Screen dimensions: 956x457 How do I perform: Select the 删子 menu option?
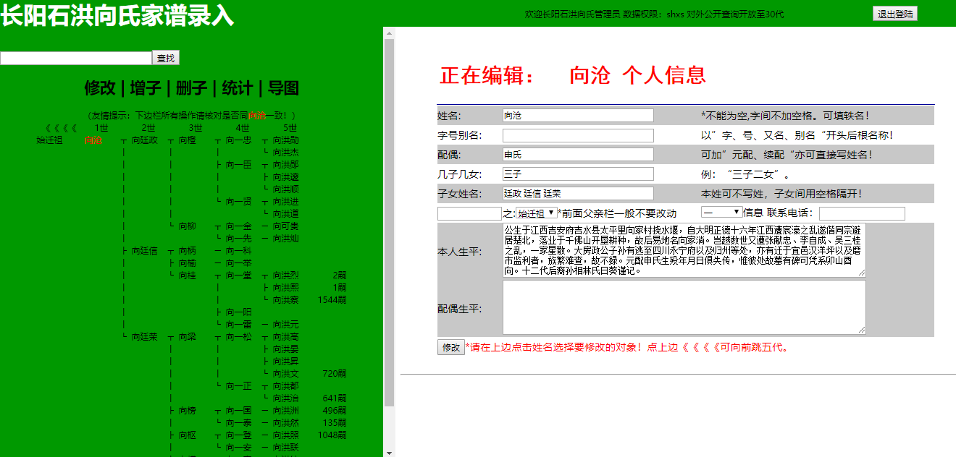pos(191,88)
